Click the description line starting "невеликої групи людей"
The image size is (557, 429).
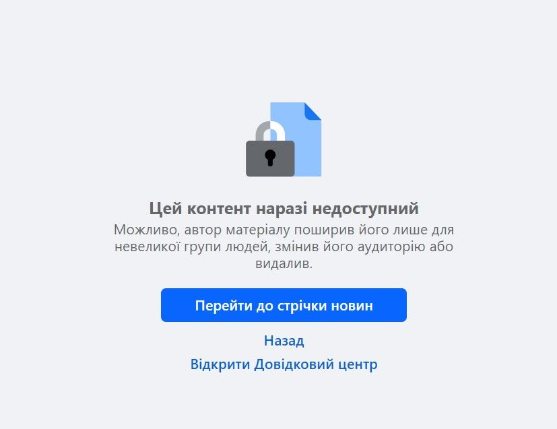[284, 246]
